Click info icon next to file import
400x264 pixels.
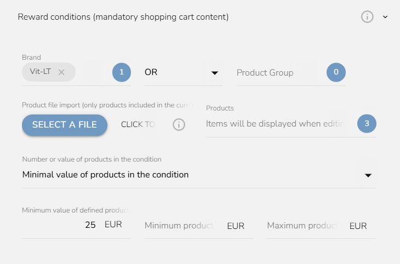pyautogui.click(x=179, y=125)
